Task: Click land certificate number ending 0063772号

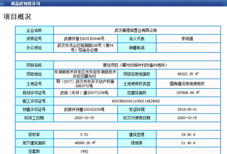Action: pos(85,84)
